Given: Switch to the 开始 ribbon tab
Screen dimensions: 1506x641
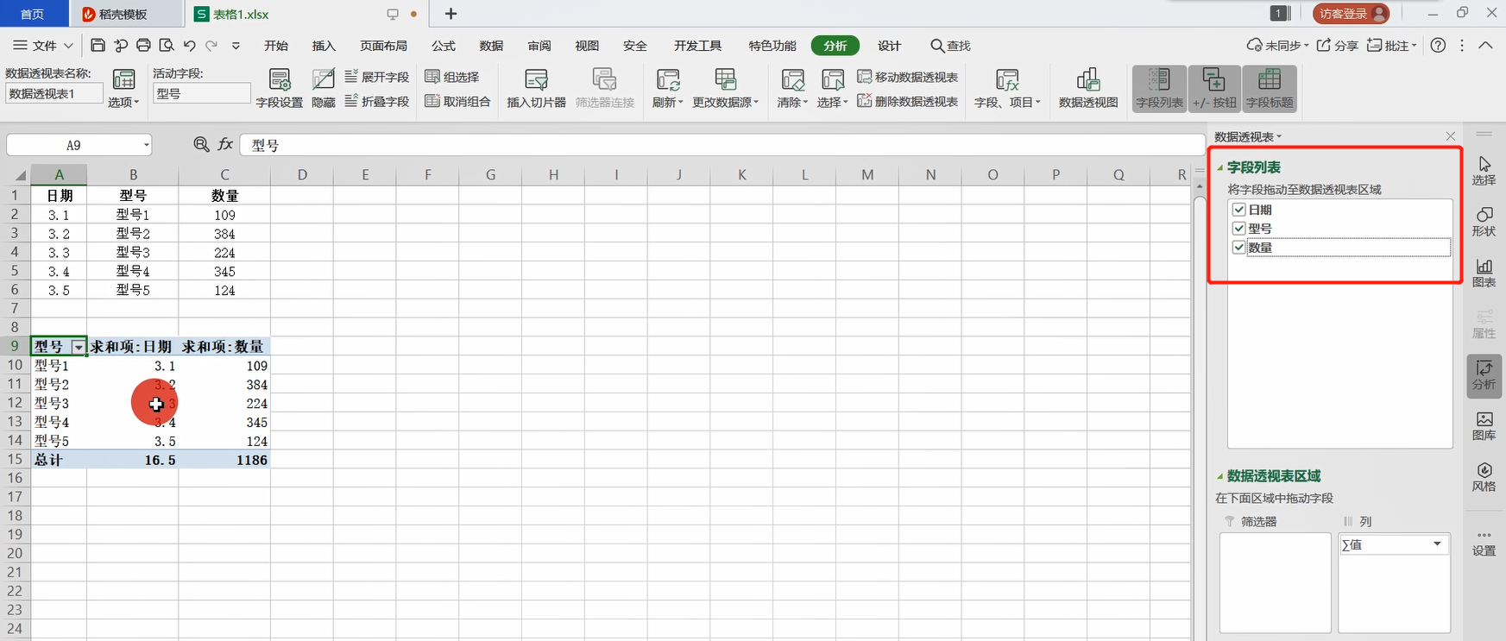Looking at the screenshot, I should coord(276,46).
